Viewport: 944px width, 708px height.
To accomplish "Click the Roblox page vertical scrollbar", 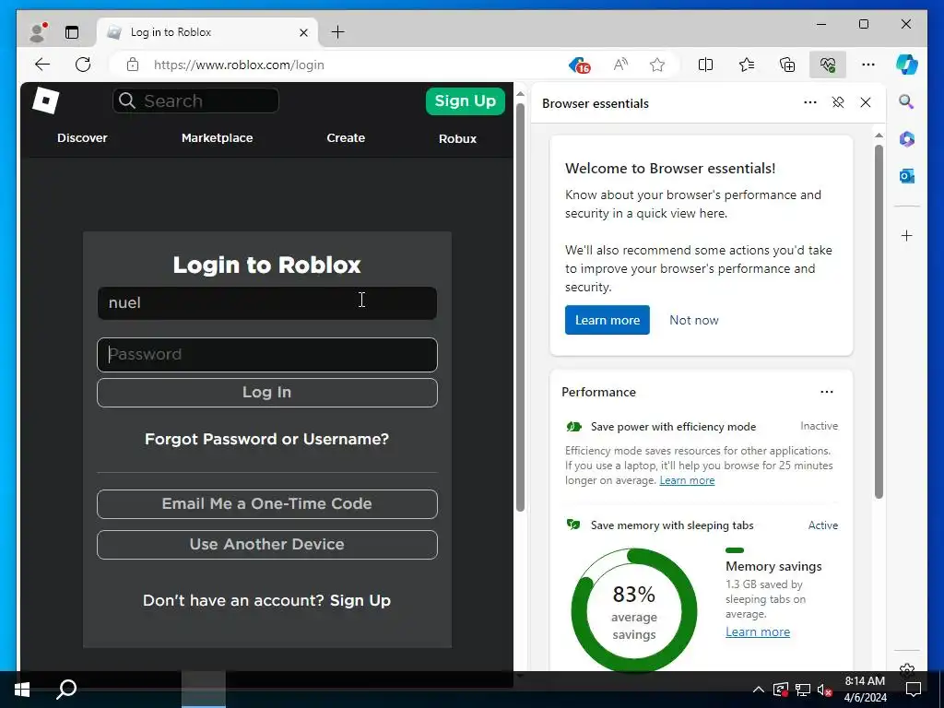I will 520,307.
